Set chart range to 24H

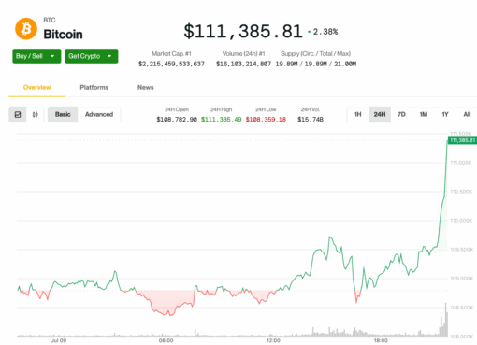[380, 114]
